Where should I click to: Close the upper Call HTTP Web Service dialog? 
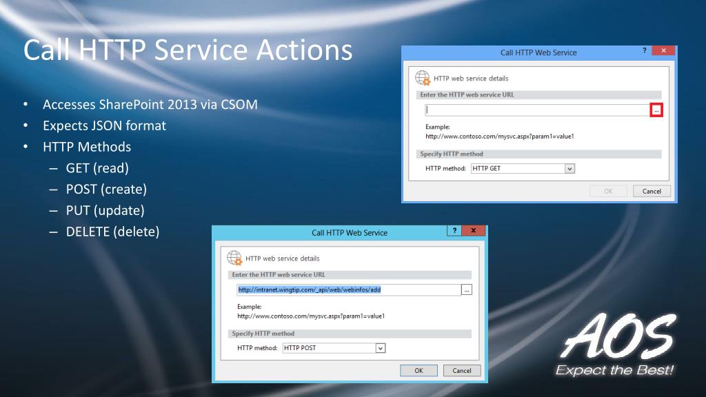[663, 50]
